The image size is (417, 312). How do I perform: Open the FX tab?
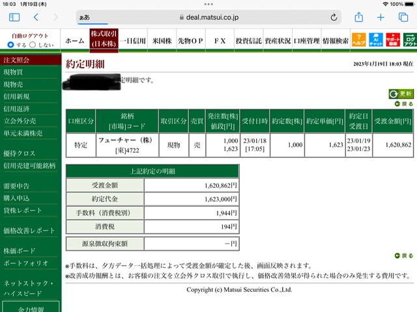[220, 41]
